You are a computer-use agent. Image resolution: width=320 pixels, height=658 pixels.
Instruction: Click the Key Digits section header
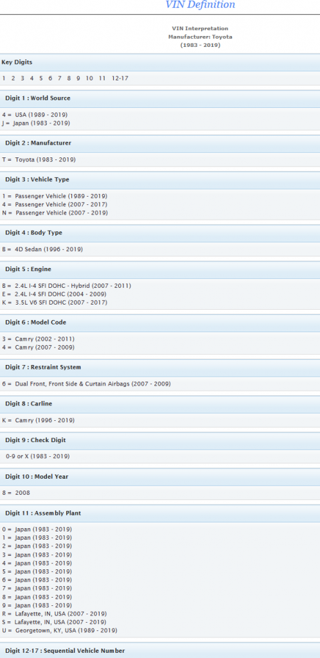pyautogui.click(x=160, y=62)
